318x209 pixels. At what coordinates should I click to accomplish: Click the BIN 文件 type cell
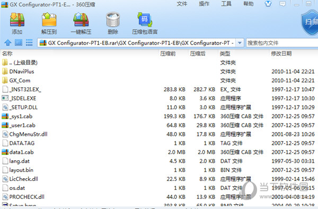231,170
